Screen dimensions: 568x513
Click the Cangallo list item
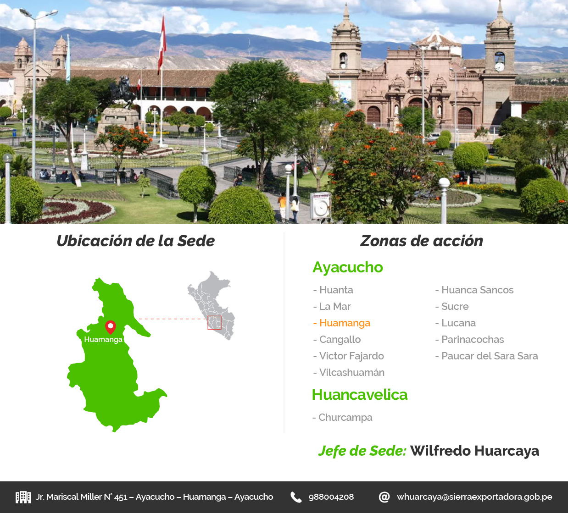tap(337, 340)
